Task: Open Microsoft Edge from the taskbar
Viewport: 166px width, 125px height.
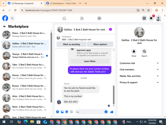Action: (26, 122)
